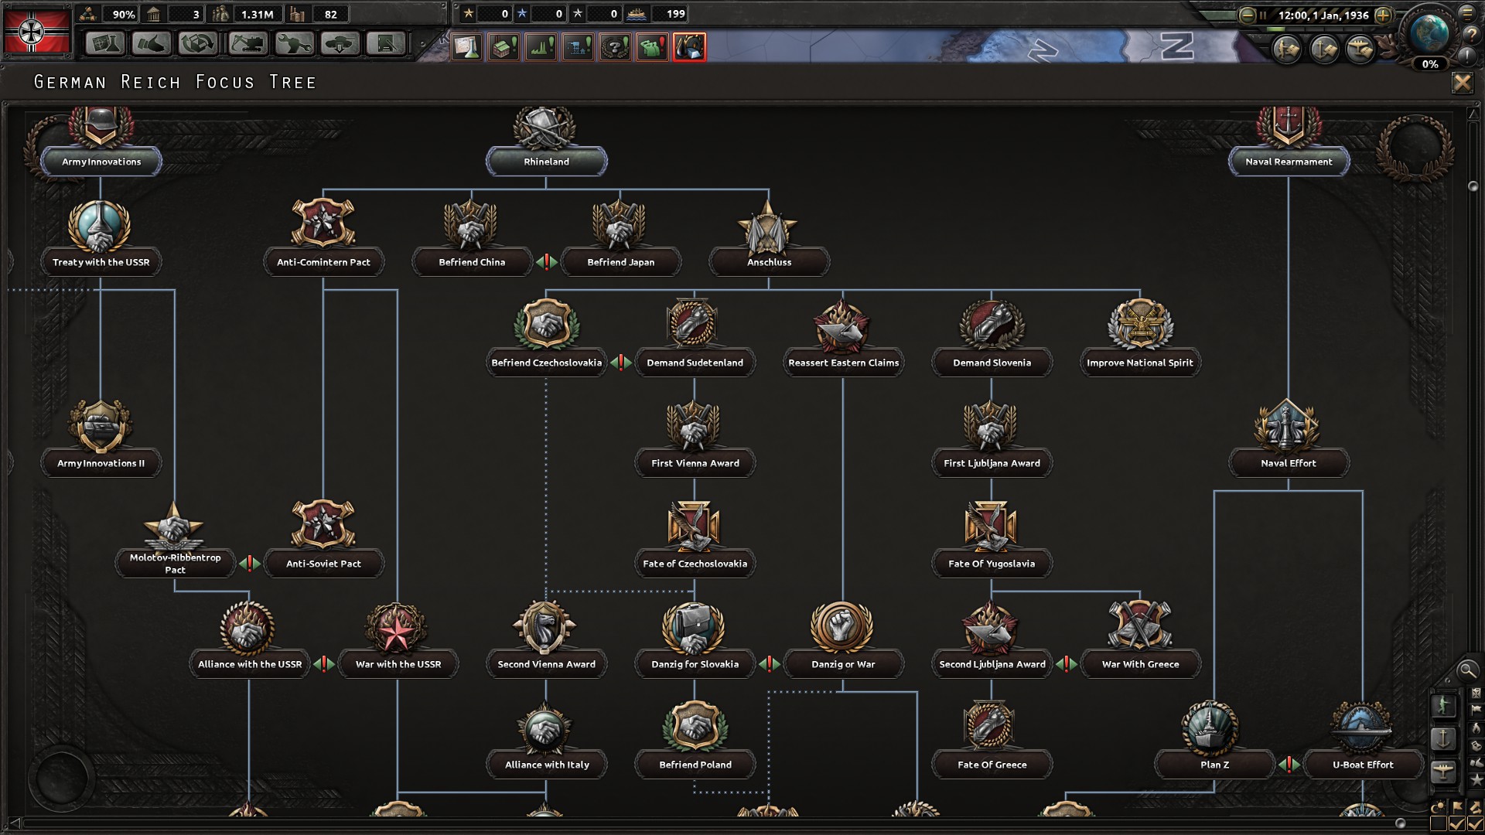Open the German Reich flag panel

coord(37,32)
